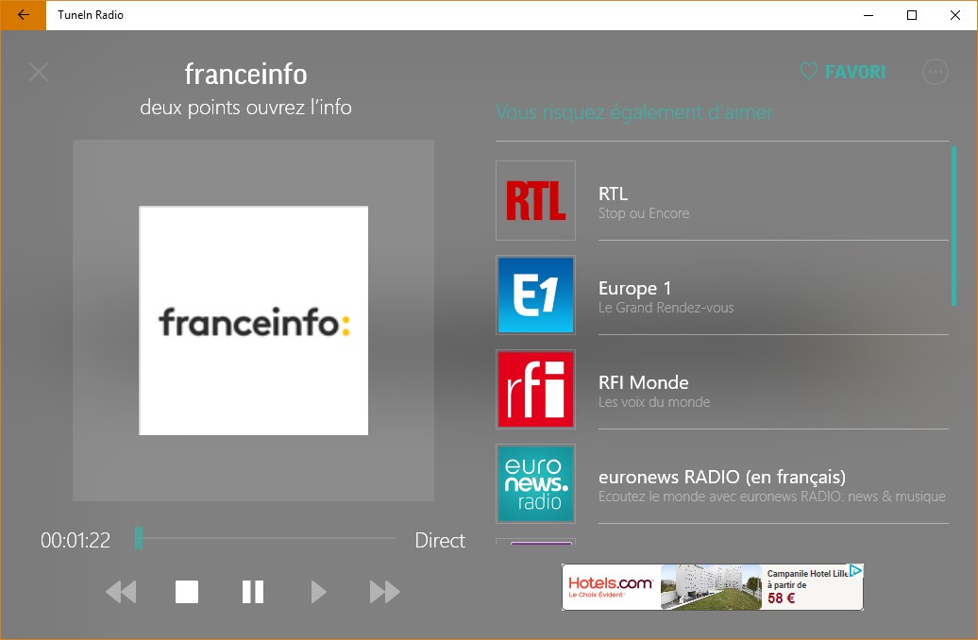The width and height of the screenshot is (978, 640).
Task: Open the RFI Monde rfi logo
Action: coord(536,389)
